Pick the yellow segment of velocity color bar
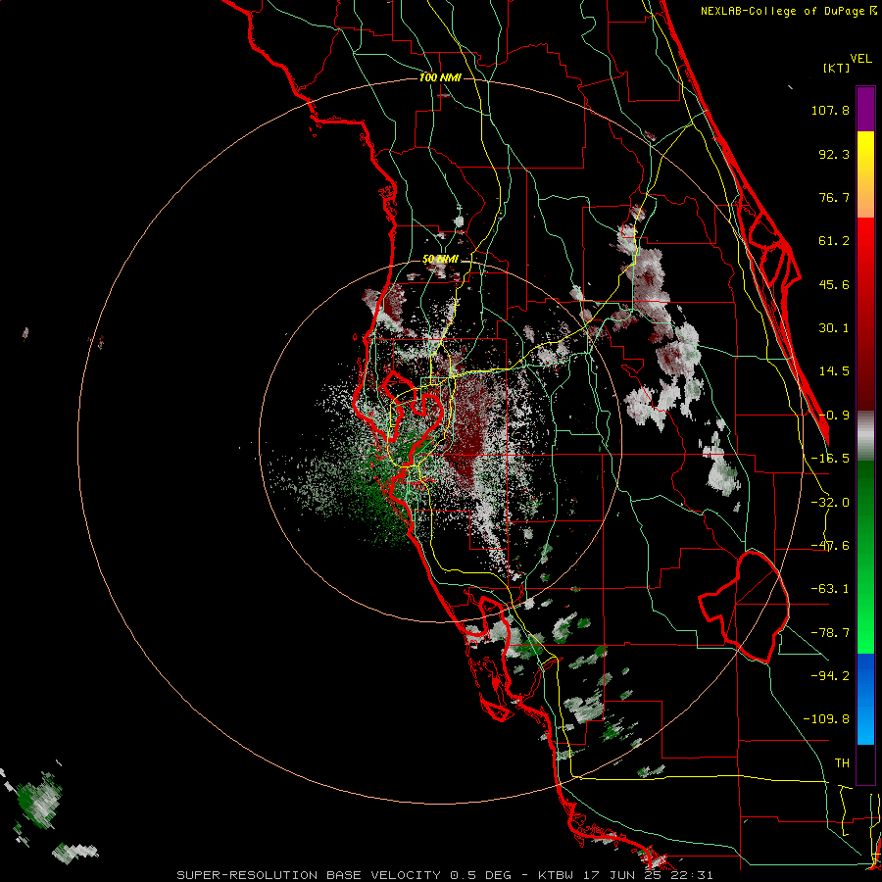The image size is (882, 882). (865, 174)
